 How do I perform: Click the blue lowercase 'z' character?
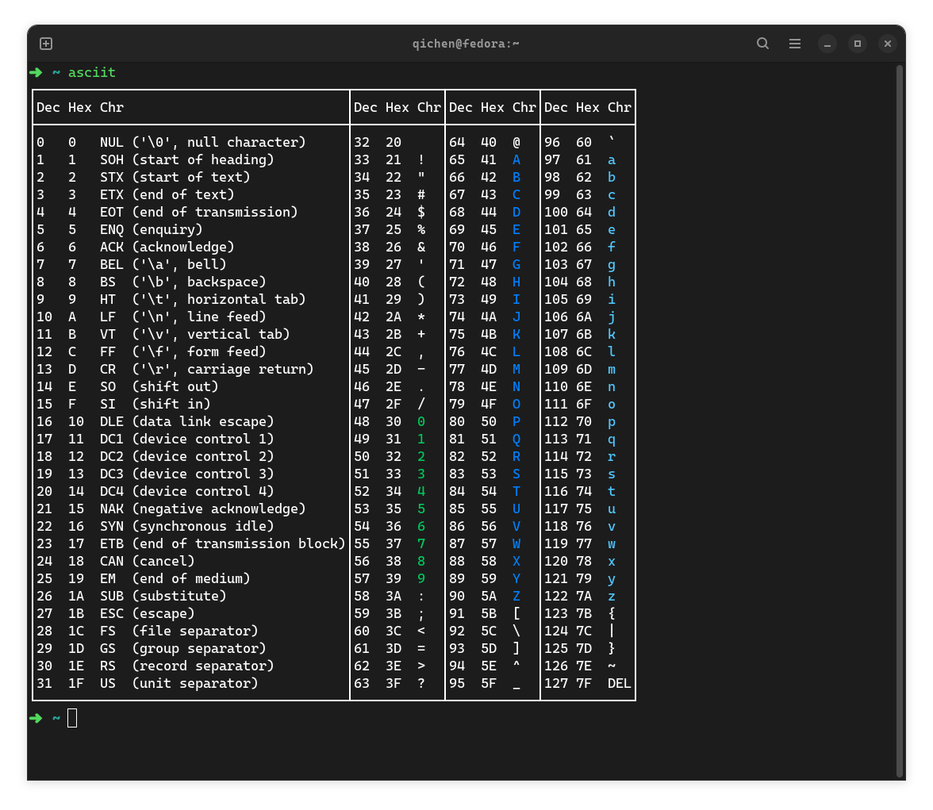click(x=612, y=597)
